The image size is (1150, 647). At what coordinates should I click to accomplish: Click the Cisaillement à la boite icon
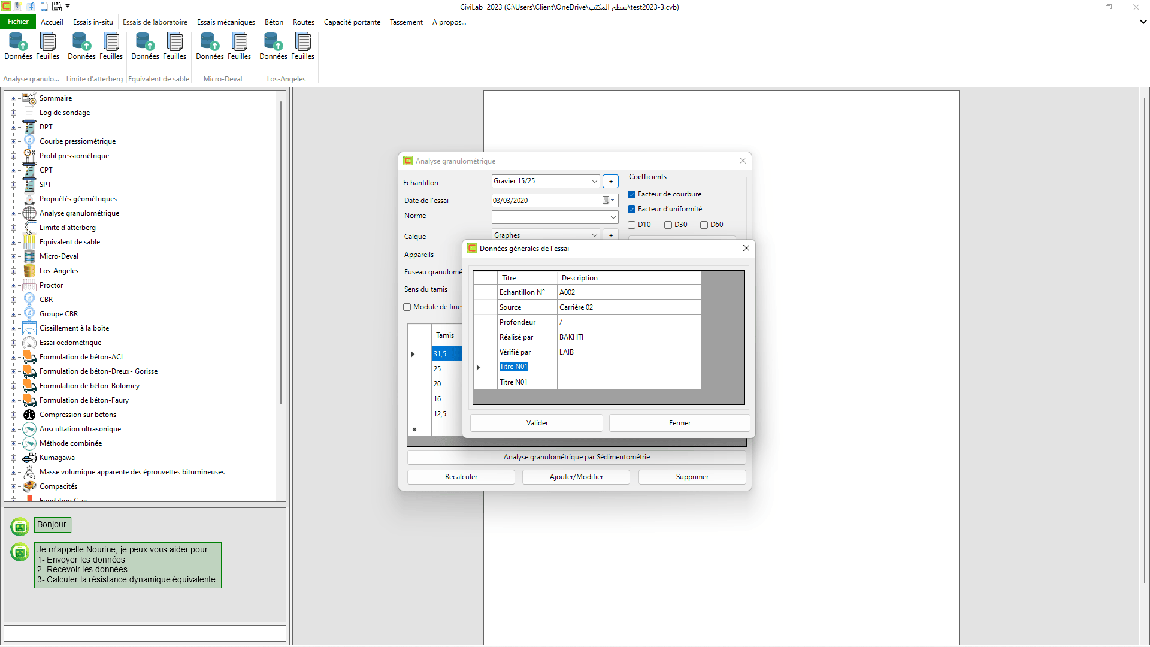pos(29,328)
